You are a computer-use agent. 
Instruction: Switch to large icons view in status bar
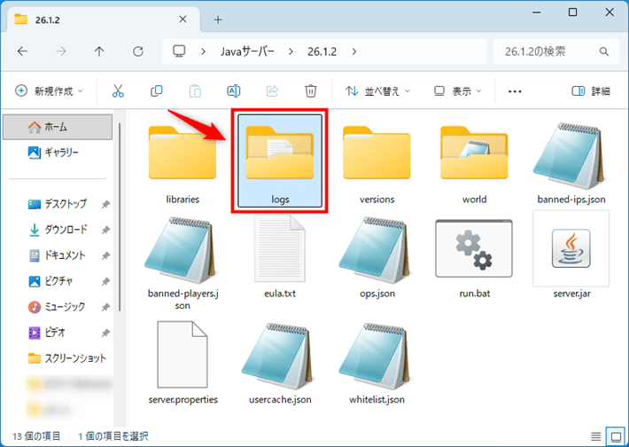616,435
